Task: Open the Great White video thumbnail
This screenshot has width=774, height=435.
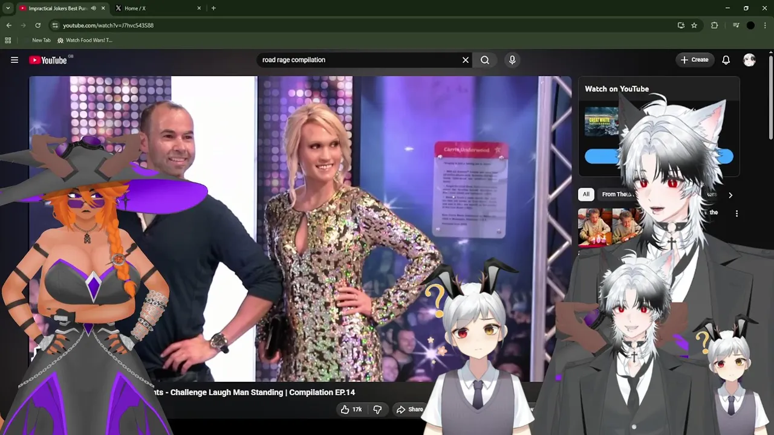Action: [x=602, y=121]
